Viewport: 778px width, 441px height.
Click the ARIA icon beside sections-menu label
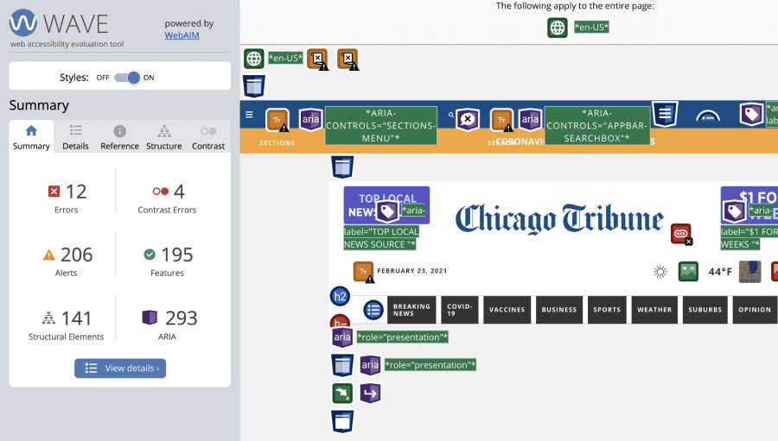(x=310, y=119)
